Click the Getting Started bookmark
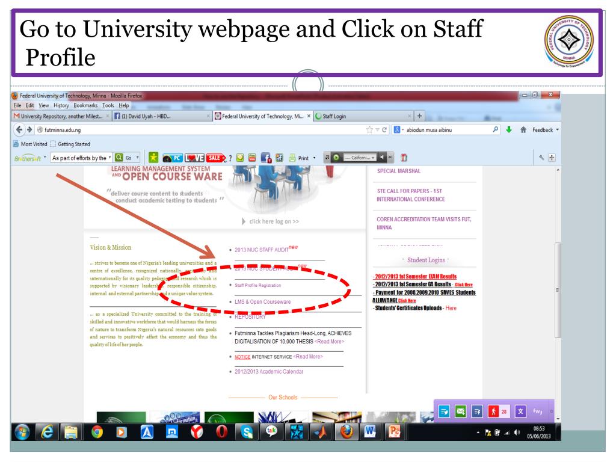 coord(70,144)
